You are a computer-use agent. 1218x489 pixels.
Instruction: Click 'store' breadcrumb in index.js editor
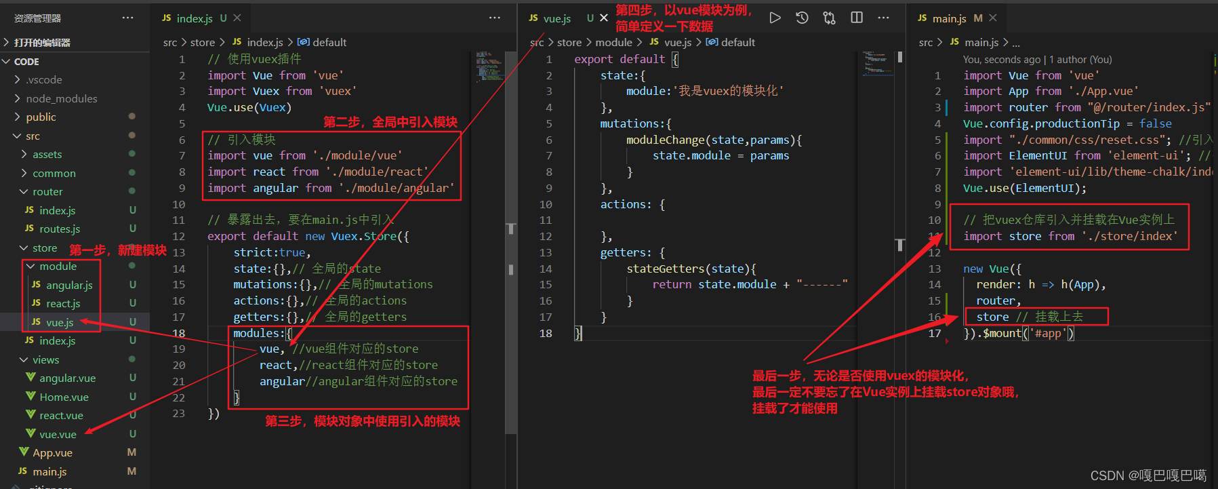point(202,42)
